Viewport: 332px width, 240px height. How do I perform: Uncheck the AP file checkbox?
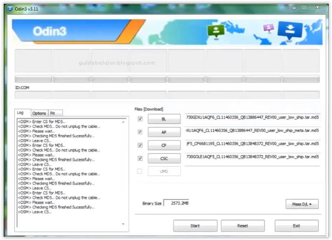coord(140,132)
